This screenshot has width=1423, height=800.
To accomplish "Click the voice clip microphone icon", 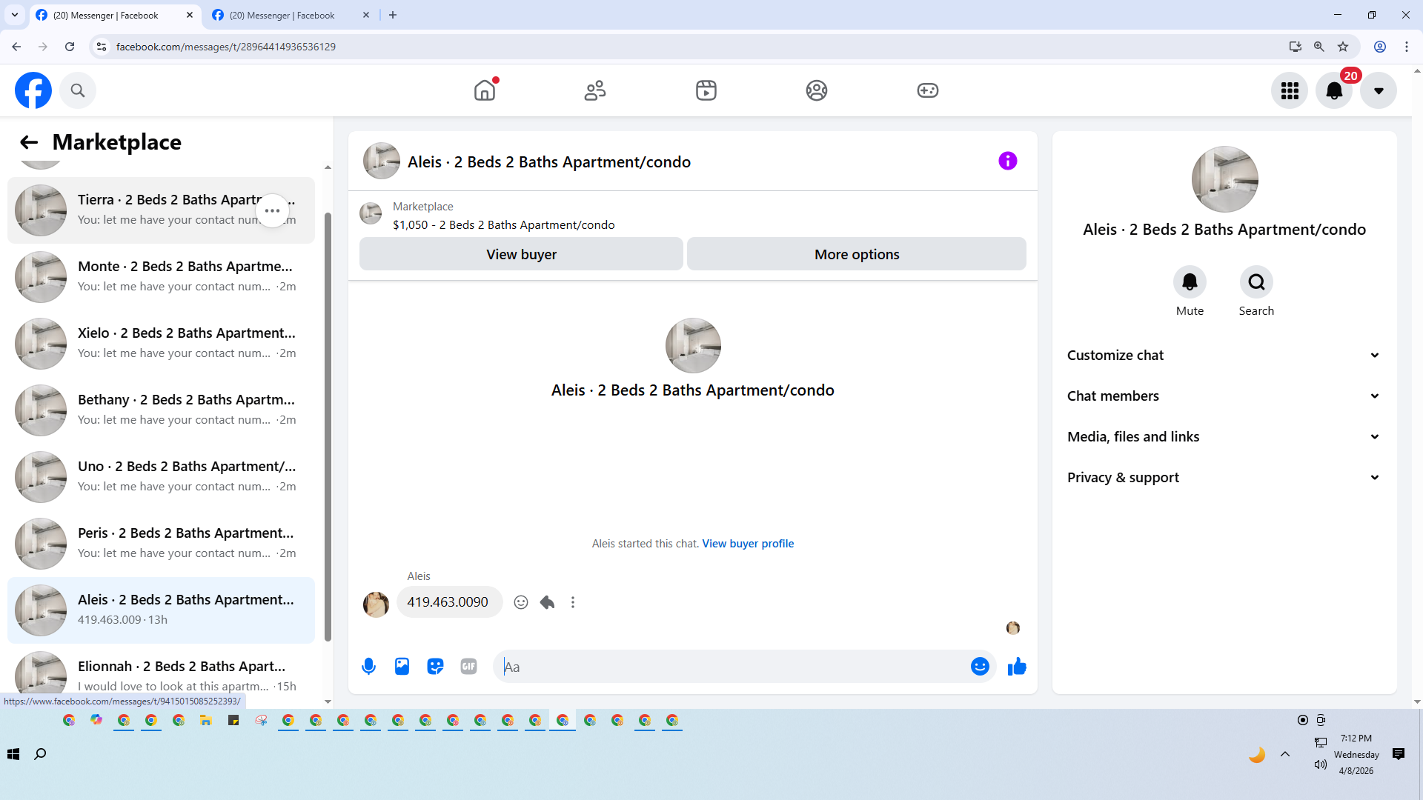I will [368, 667].
